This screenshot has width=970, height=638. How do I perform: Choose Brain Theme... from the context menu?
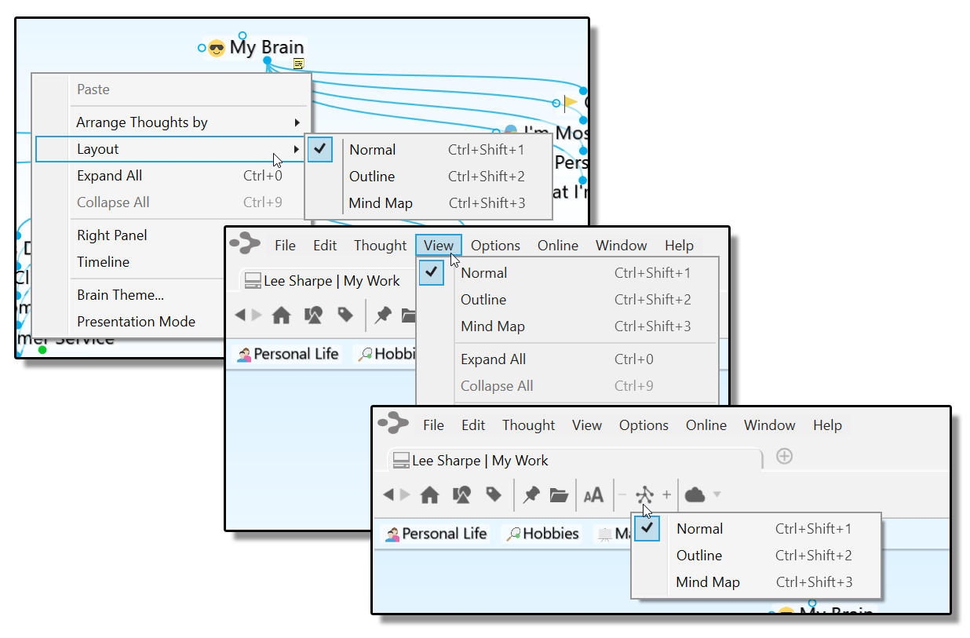120,295
